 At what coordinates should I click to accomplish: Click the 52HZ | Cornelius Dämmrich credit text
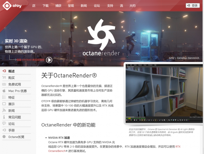pyautogui.click(x=184, y=58)
